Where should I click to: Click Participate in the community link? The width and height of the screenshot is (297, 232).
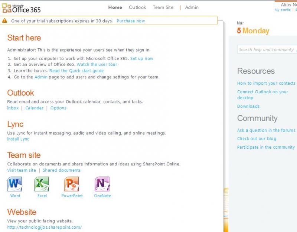click(x=266, y=147)
